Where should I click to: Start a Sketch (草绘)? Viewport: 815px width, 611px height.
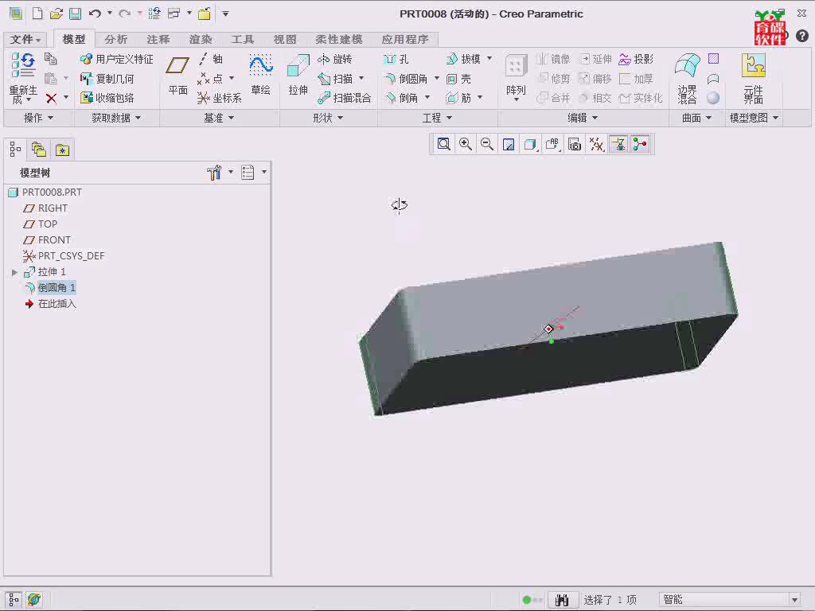click(x=260, y=76)
